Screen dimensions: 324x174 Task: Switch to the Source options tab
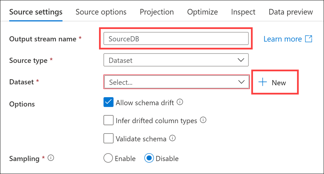click(x=101, y=12)
